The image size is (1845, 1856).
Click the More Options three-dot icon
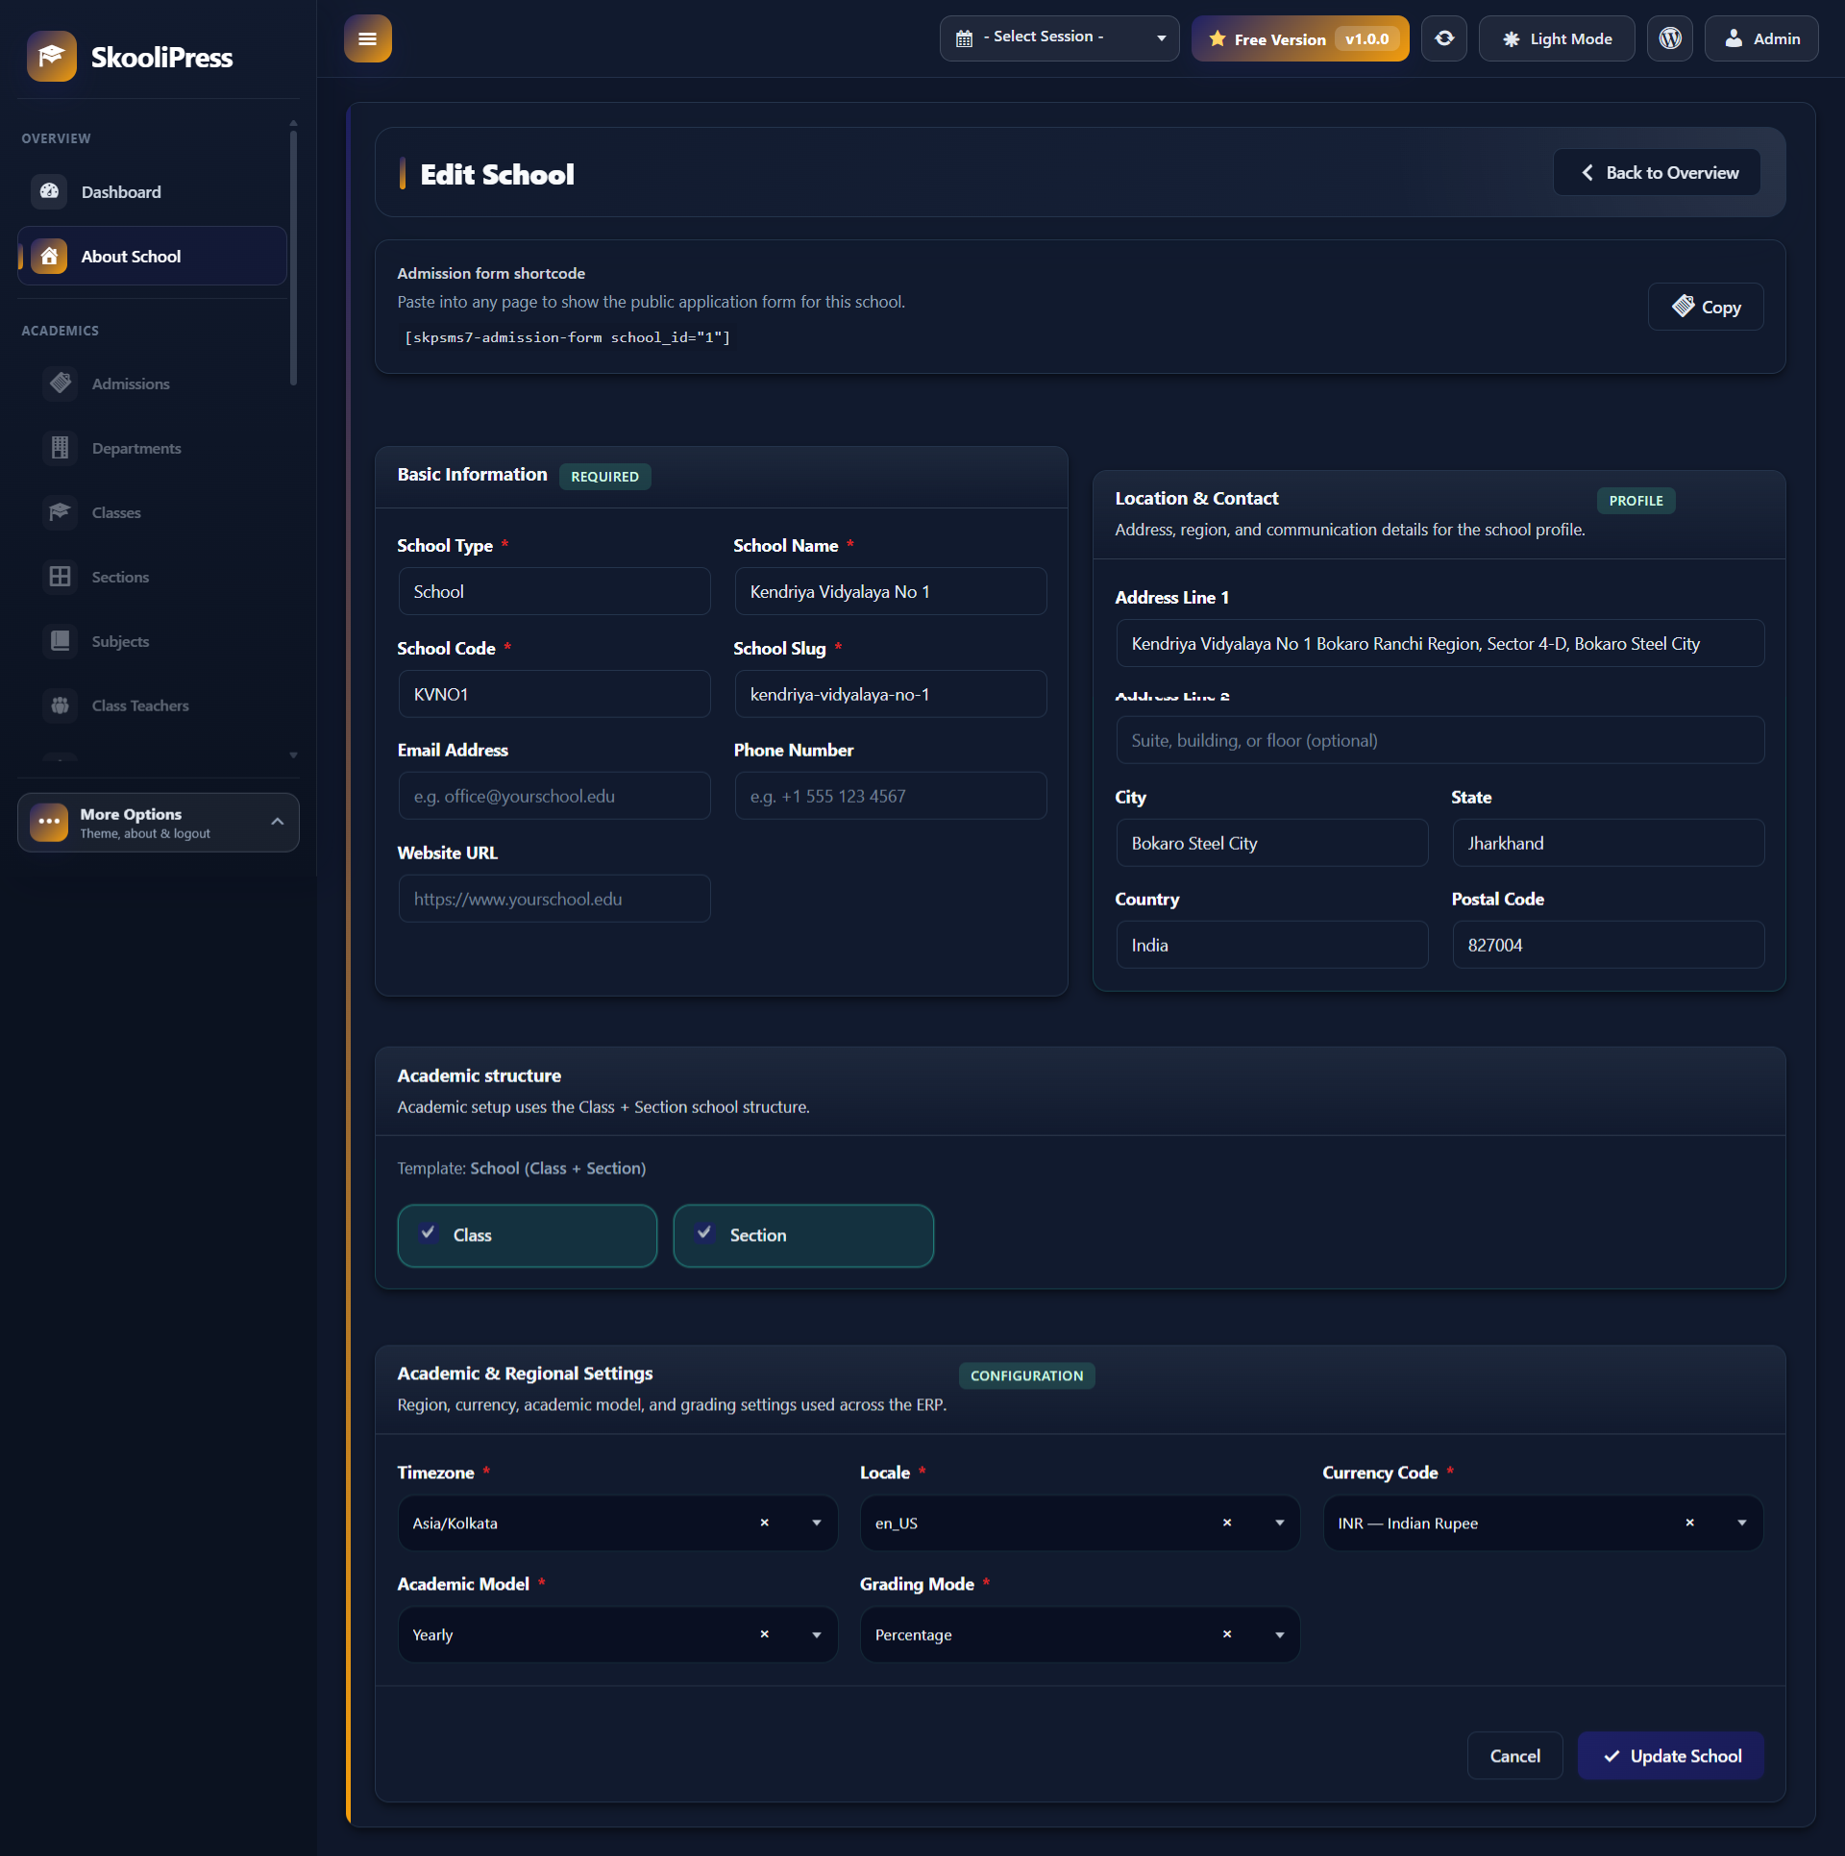point(49,822)
